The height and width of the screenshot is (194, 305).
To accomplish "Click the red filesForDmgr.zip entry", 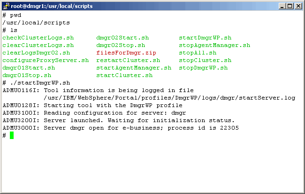I will tap(122, 53).
